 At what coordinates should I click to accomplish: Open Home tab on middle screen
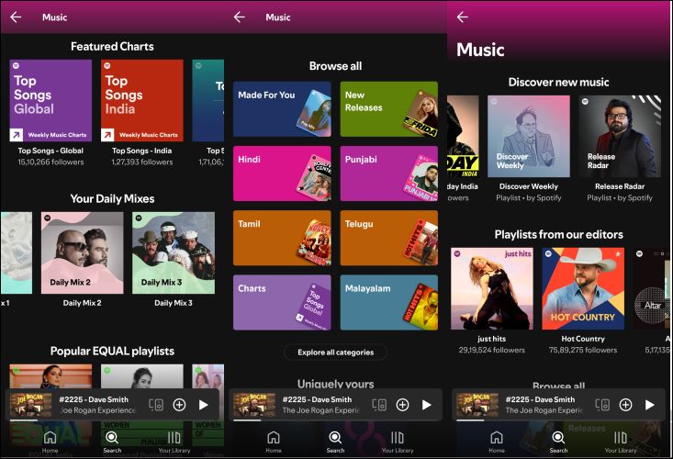274,442
